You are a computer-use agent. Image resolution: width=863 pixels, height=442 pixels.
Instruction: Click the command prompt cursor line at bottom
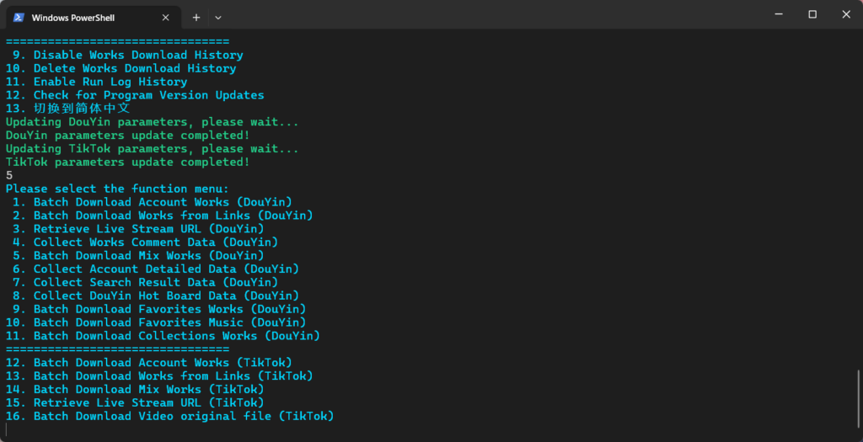point(8,430)
